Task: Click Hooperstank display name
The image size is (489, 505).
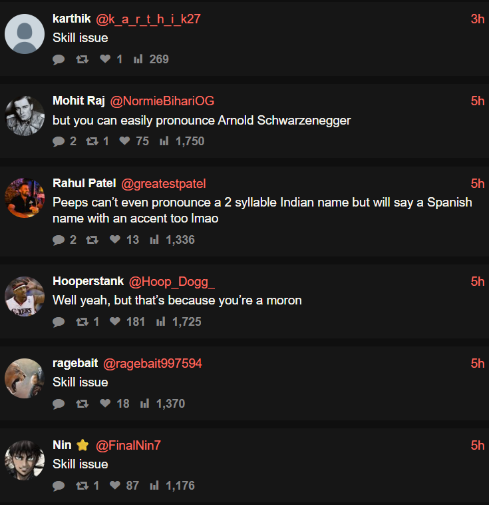Action: tap(88, 281)
